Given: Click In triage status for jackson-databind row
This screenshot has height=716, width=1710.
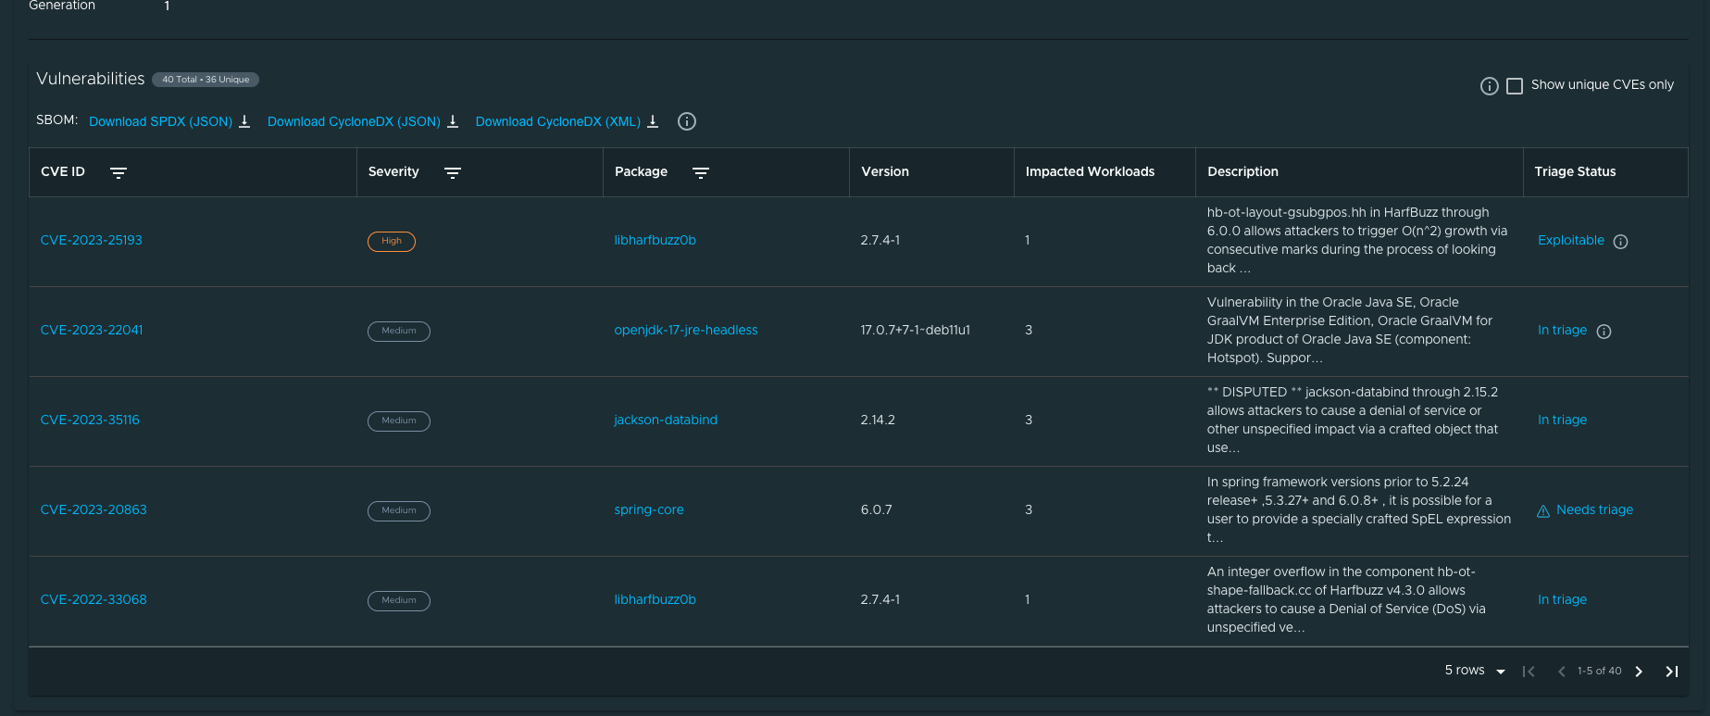Looking at the screenshot, I should pos(1562,420).
